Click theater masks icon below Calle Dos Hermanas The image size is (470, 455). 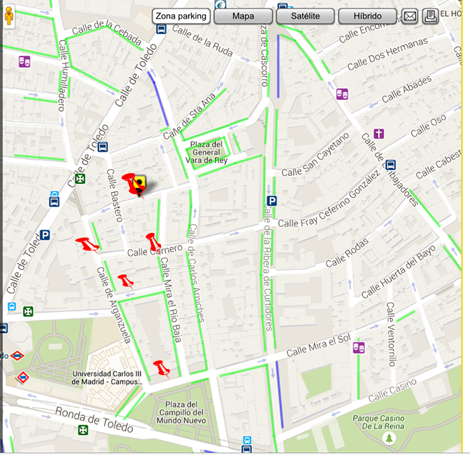click(342, 94)
